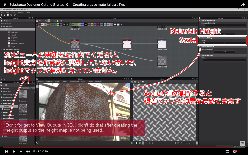The image size is (248, 155).
Task: Click graph zoom magnifier icon
Action: click(x=46, y=21)
